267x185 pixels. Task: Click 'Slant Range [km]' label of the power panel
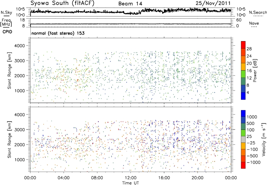click(x=9, y=70)
